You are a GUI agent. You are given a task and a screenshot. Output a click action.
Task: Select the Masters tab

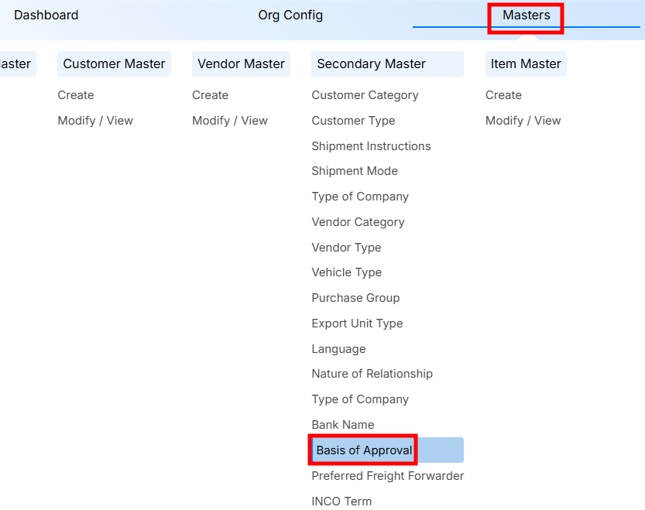click(x=526, y=15)
